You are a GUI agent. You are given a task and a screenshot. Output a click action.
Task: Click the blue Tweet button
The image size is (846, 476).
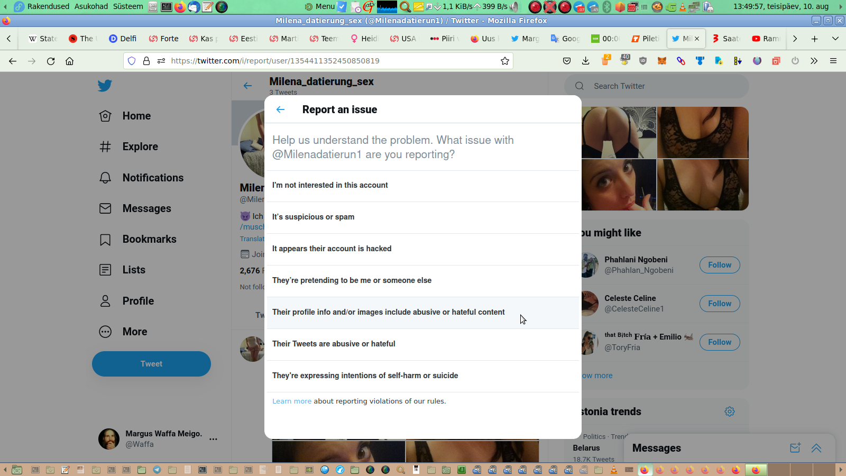click(151, 364)
